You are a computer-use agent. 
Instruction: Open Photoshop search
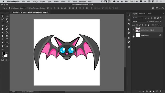coord(153,8)
